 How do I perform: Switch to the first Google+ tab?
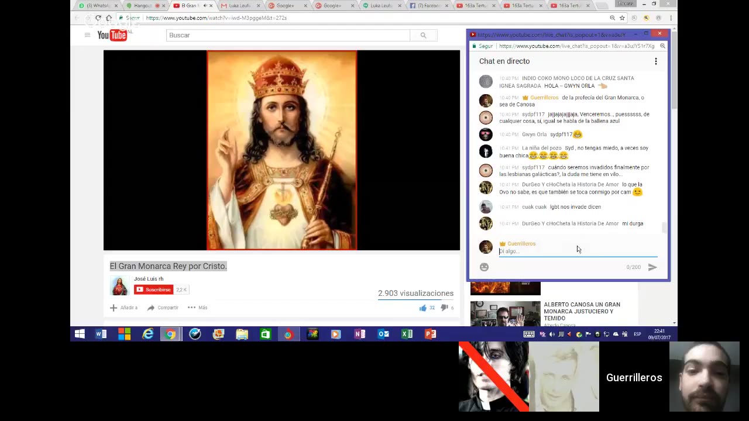[x=287, y=6]
